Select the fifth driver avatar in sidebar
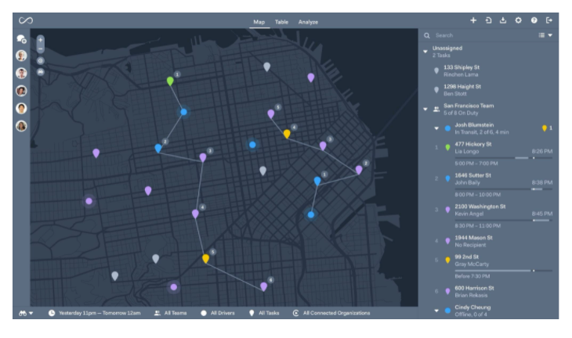 pyautogui.click(x=21, y=126)
